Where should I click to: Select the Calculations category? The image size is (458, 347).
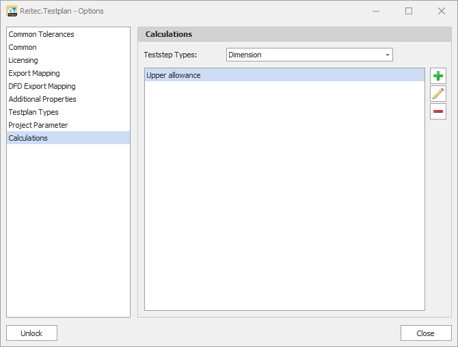[x=28, y=138]
